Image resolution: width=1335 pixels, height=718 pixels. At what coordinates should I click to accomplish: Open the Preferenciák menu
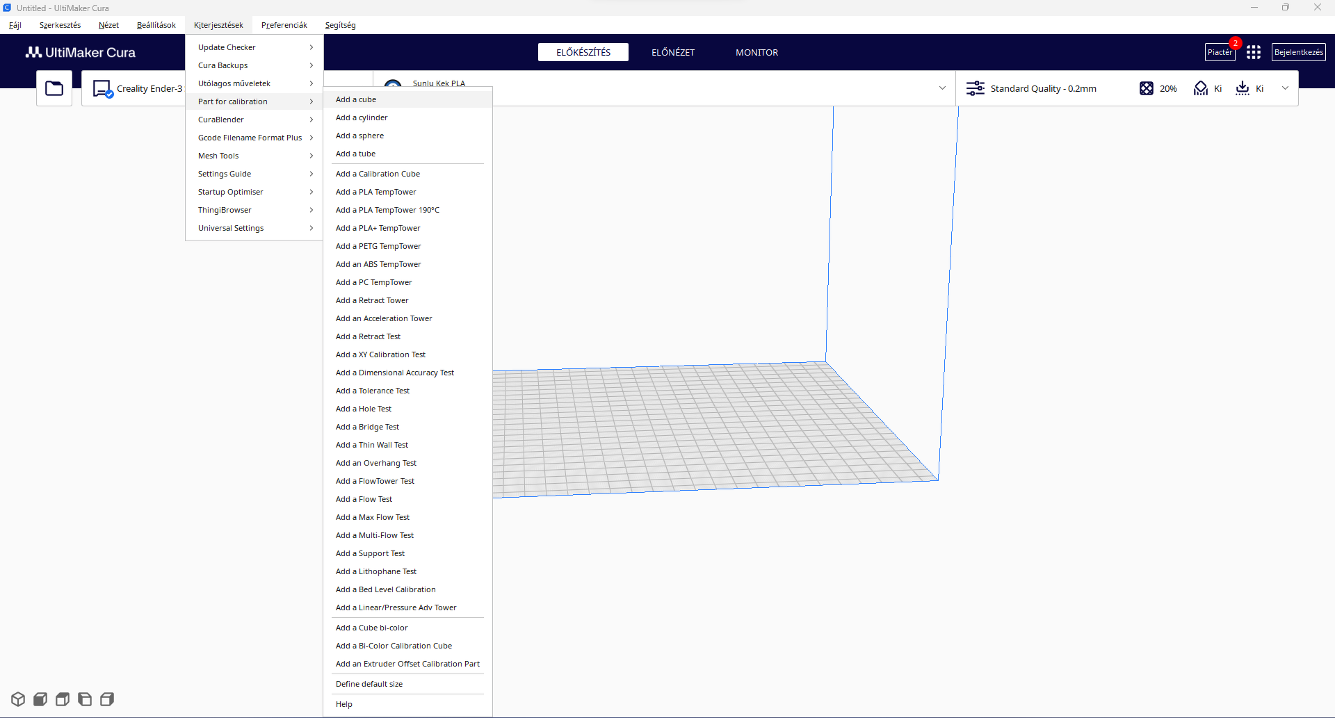[284, 25]
